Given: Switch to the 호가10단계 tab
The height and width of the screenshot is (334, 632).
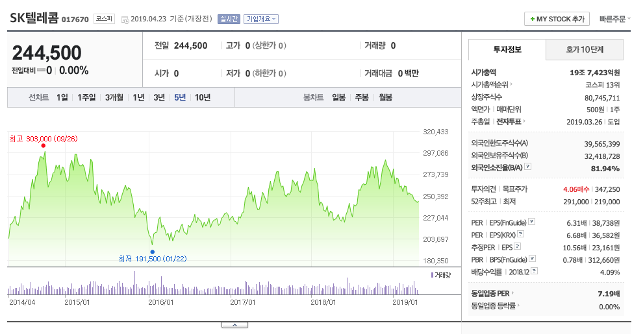Looking at the screenshot, I should click(x=585, y=49).
